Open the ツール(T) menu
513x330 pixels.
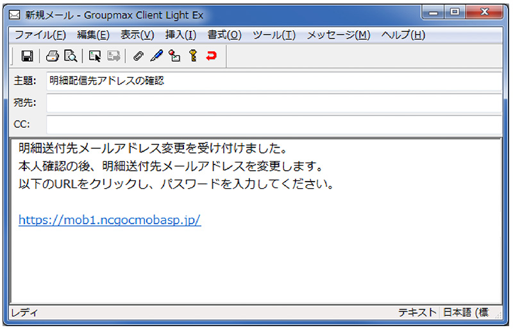pyautogui.click(x=274, y=35)
